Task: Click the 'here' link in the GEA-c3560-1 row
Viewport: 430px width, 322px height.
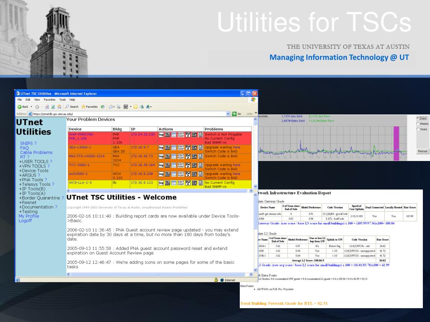Action: click(x=236, y=147)
